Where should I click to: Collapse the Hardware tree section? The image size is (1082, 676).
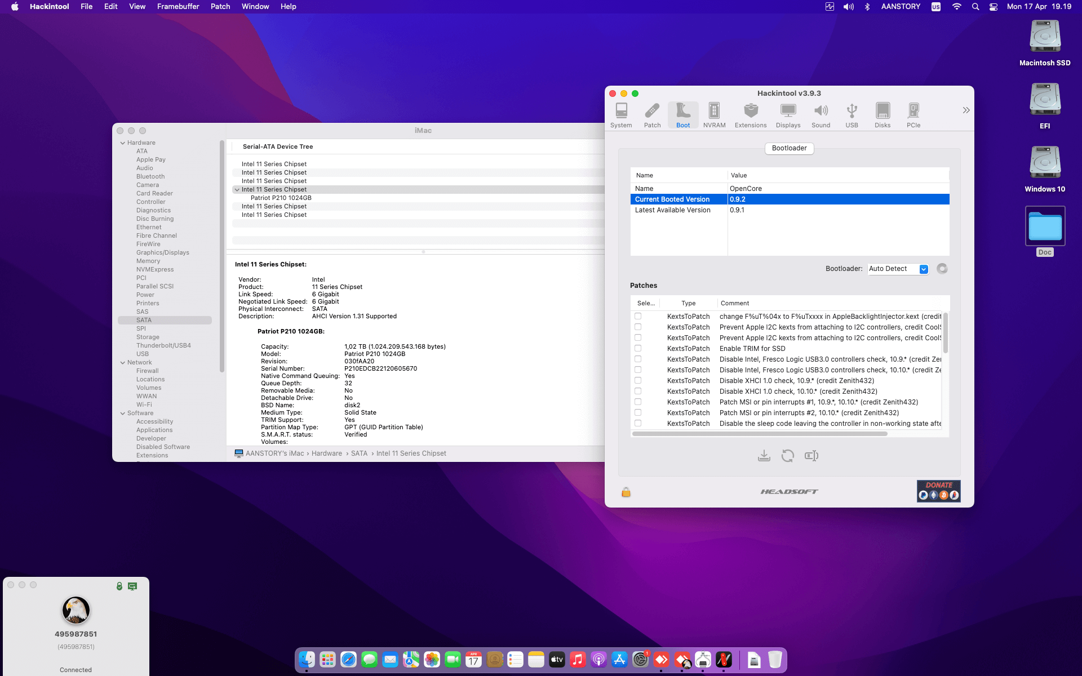click(123, 143)
